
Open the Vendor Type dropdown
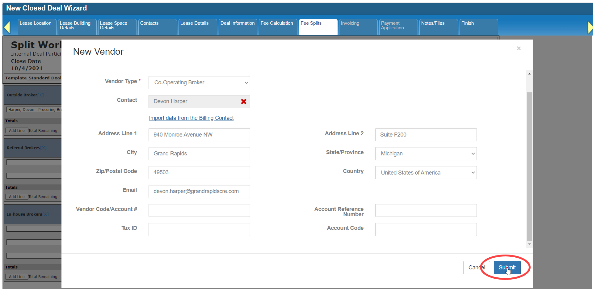(199, 83)
